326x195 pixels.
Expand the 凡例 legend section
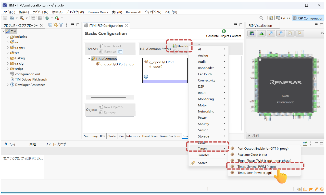(249, 136)
